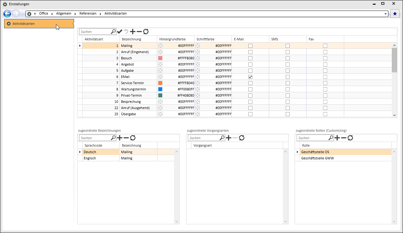Click Aktivitätsarten in the breadcrumb
This screenshot has height=233, width=403.
[x=115, y=14]
